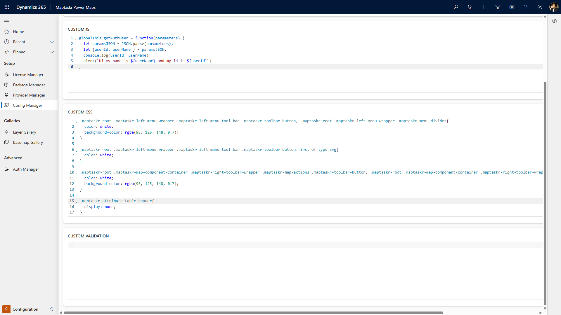561x315 pixels.
Task: Click the user profile avatar
Action: 554,7
